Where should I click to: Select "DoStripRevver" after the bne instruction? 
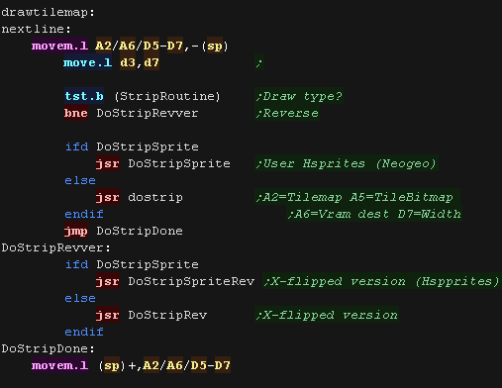point(148,113)
